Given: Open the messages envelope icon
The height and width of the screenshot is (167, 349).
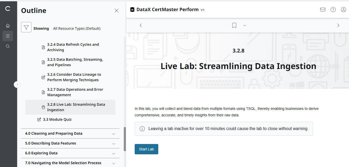Looking at the screenshot, I should (323, 10).
